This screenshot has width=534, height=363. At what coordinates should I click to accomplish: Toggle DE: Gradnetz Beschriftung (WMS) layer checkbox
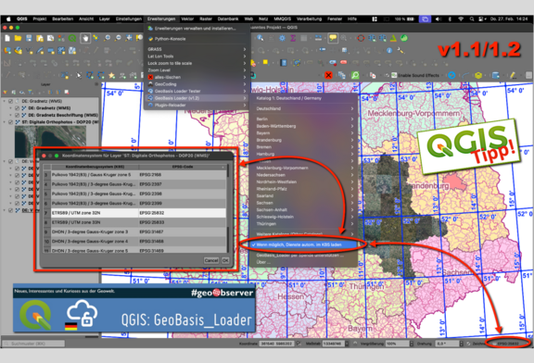click(17, 115)
